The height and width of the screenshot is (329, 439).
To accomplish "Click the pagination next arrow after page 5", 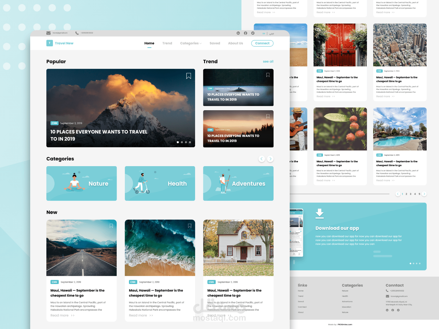I will click(424, 194).
